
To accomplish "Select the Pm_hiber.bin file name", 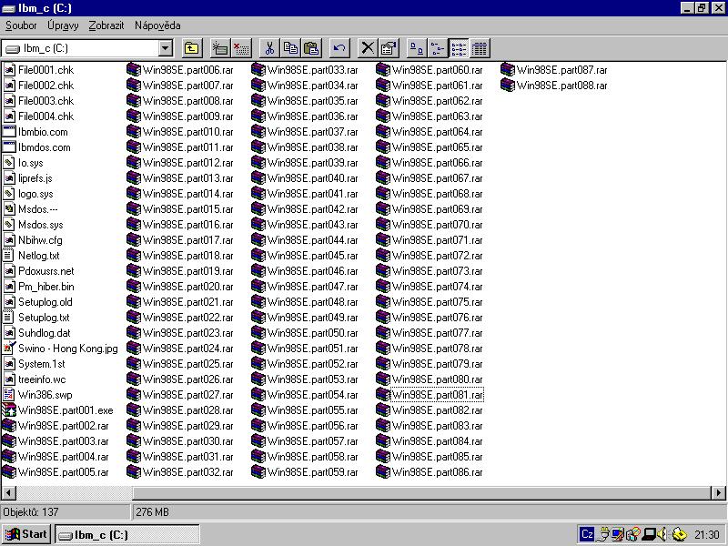I will coord(46,287).
